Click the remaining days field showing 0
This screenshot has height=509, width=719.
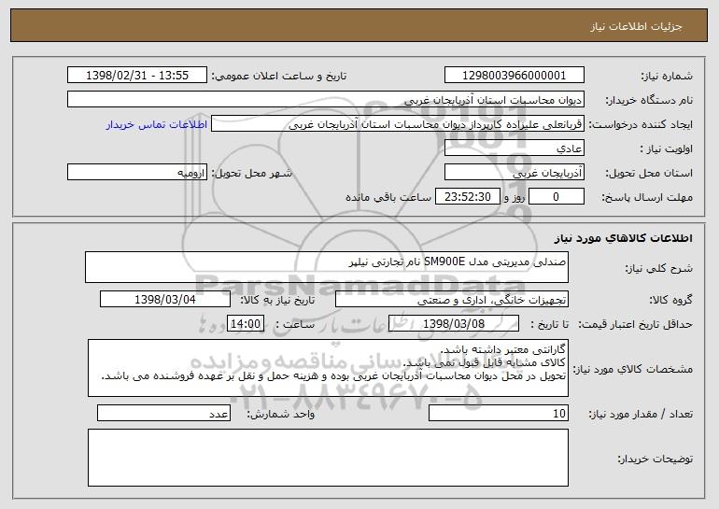click(557, 197)
